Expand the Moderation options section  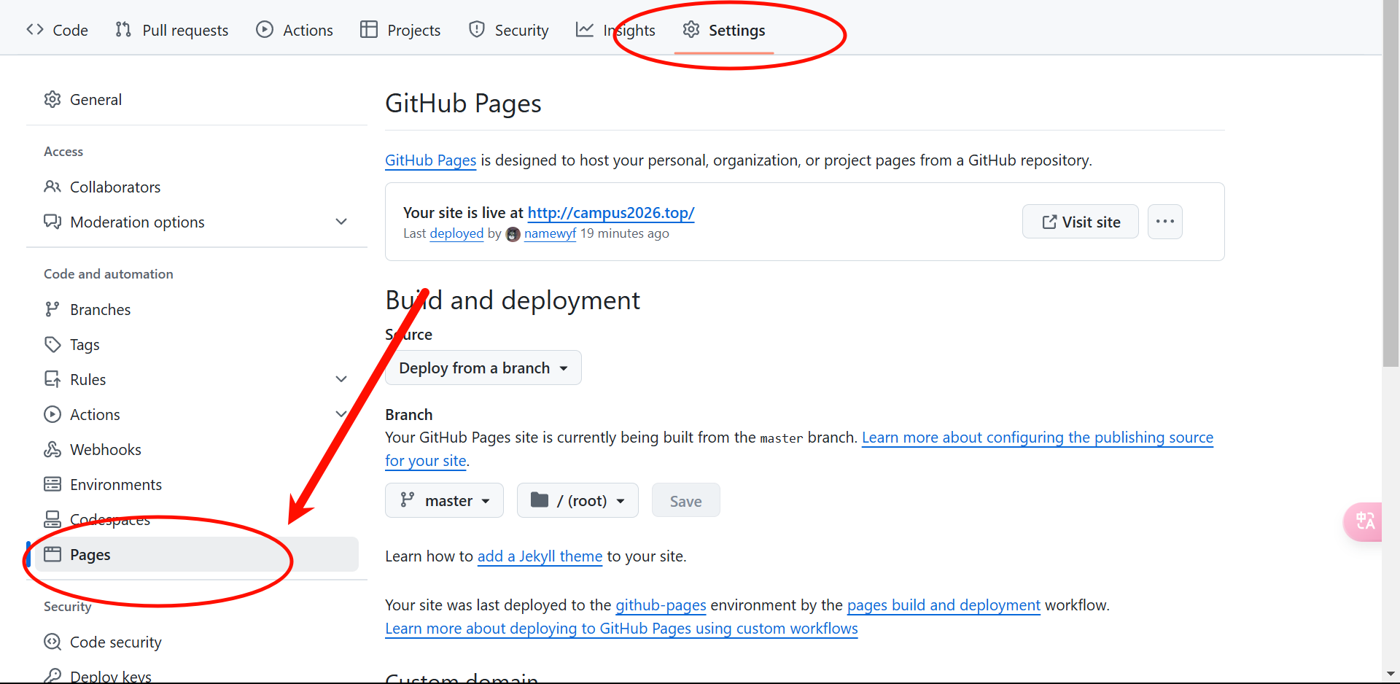coord(341,222)
